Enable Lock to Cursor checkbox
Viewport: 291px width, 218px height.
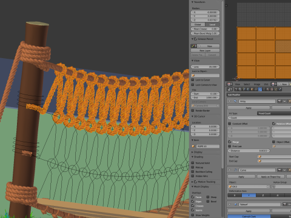pyautogui.click(x=193, y=80)
